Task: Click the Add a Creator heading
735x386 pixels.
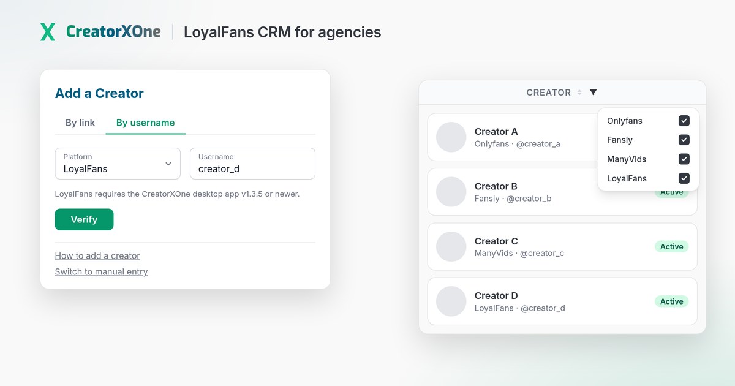Action: (x=99, y=93)
